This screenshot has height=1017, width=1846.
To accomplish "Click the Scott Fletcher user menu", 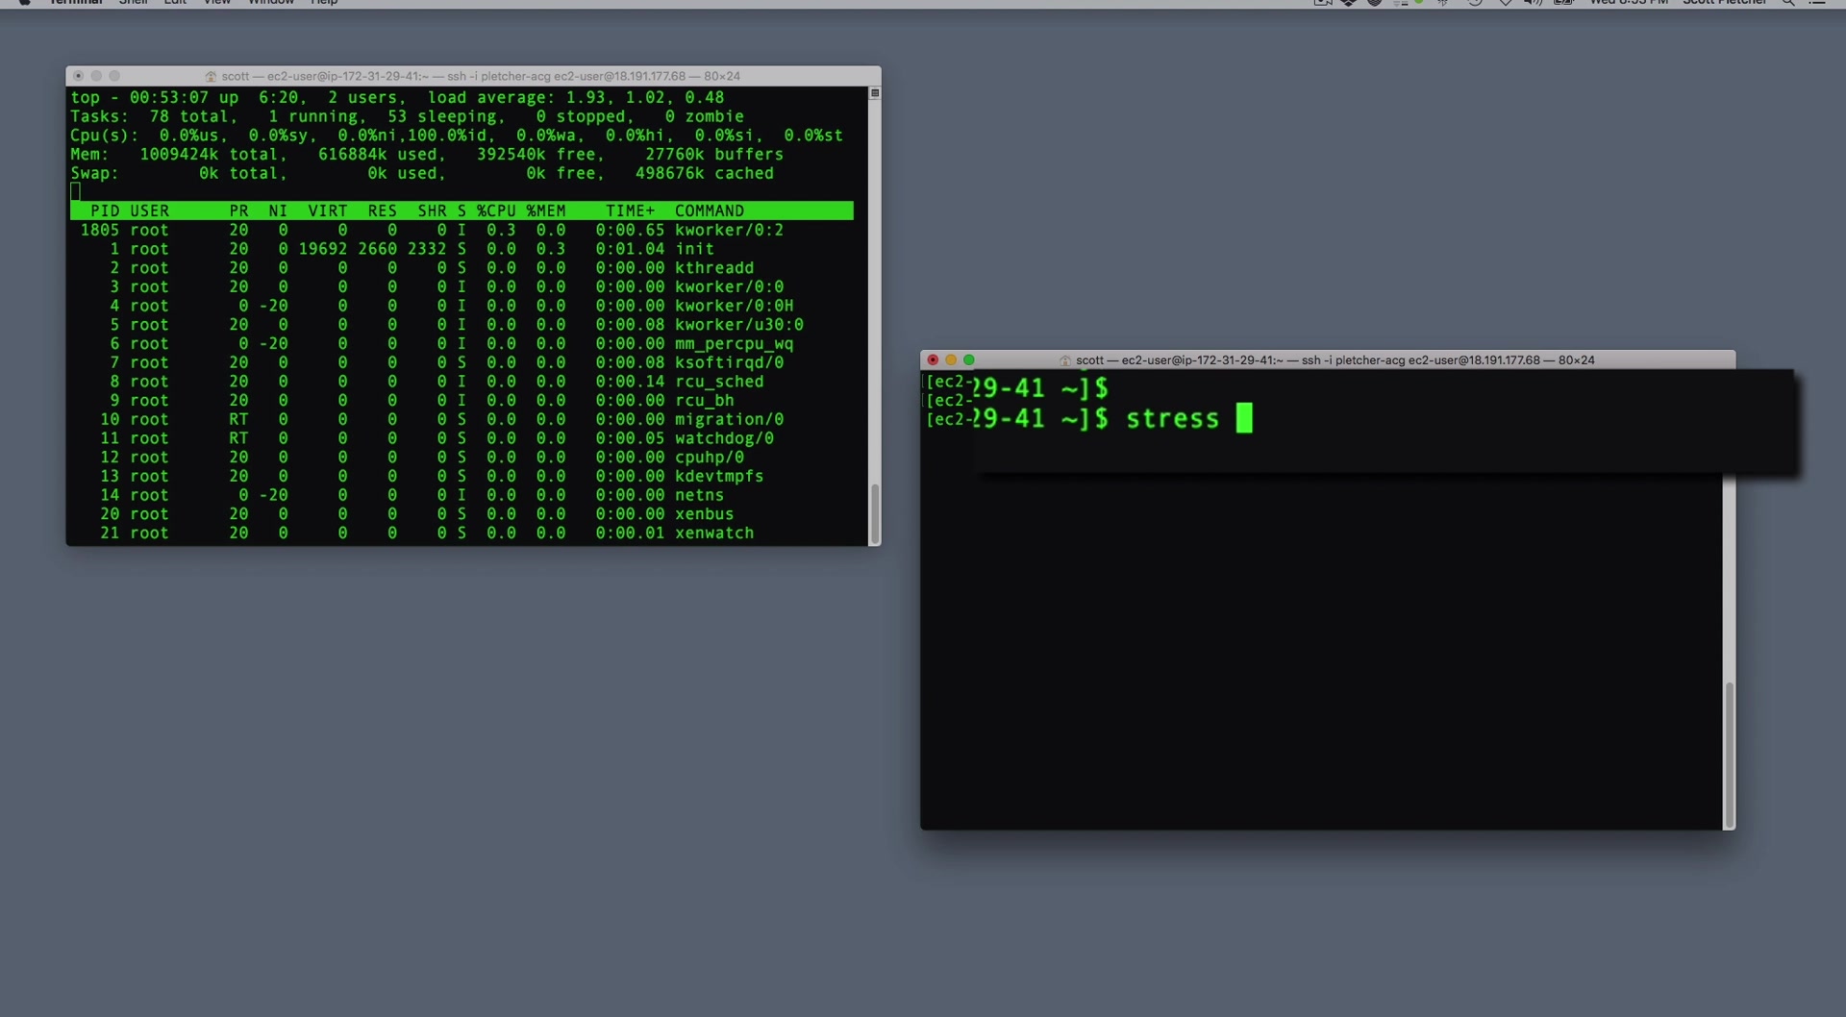I will (x=1725, y=3).
